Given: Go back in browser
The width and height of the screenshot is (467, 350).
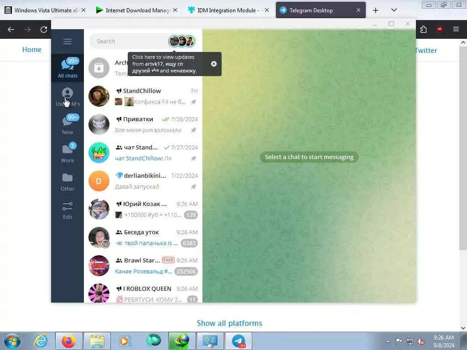Looking at the screenshot, I should coord(11,30).
